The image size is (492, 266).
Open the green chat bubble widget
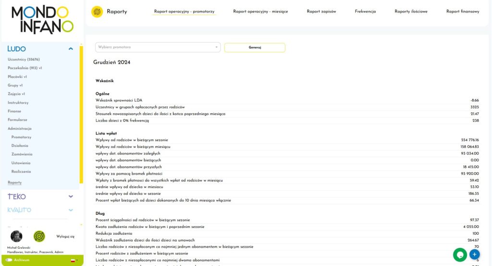460,254
